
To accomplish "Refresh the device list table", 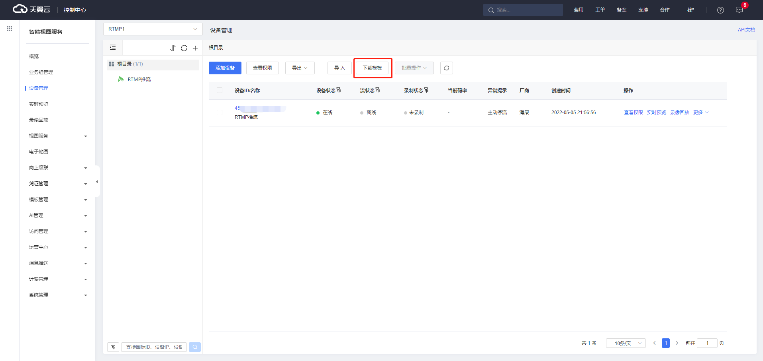I will [x=446, y=68].
